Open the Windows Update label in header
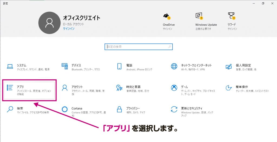Screen dimensions: 277x142 point(206,25)
